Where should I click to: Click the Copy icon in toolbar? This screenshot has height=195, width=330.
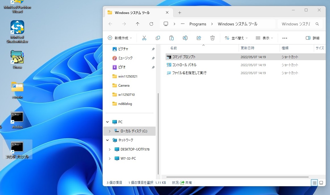pos(158,38)
